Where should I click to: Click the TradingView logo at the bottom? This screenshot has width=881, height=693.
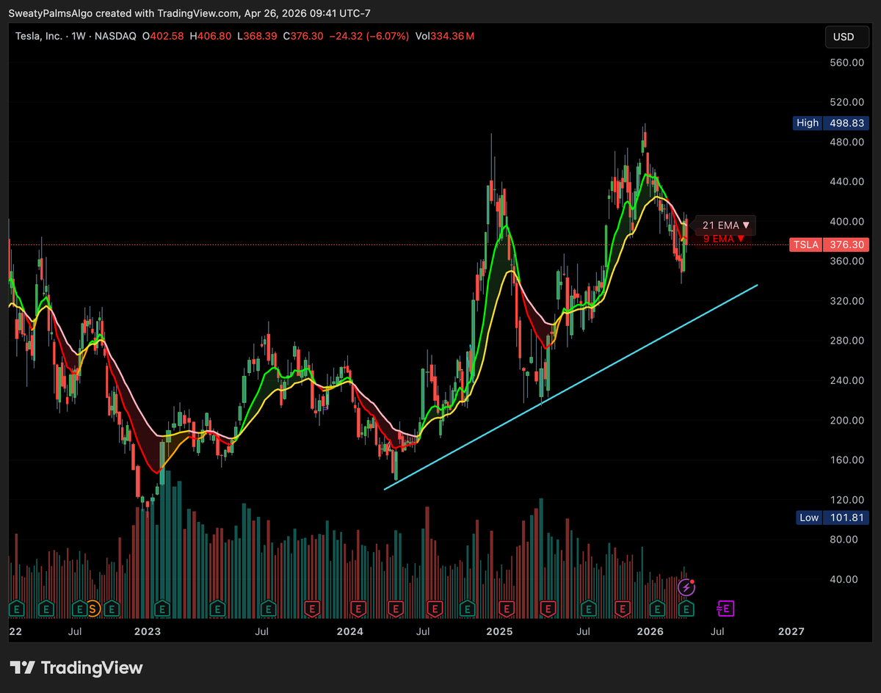point(76,668)
